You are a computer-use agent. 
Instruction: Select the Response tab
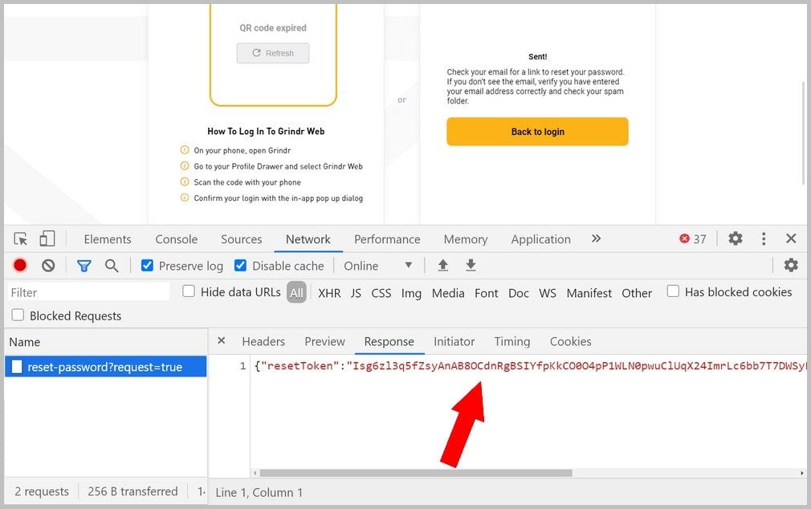tap(389, 341)
